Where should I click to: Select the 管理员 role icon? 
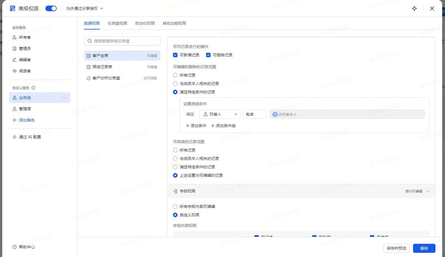(14, 48)
